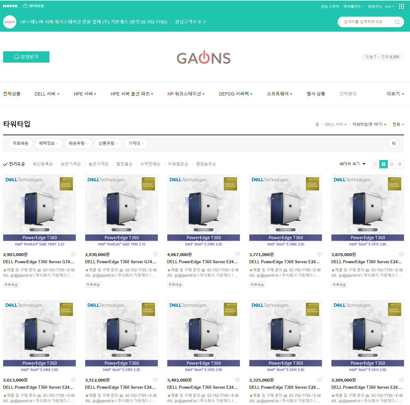410x405 pixels.
Task: Open the 관심 스토어 link
Action: [330, 6]
